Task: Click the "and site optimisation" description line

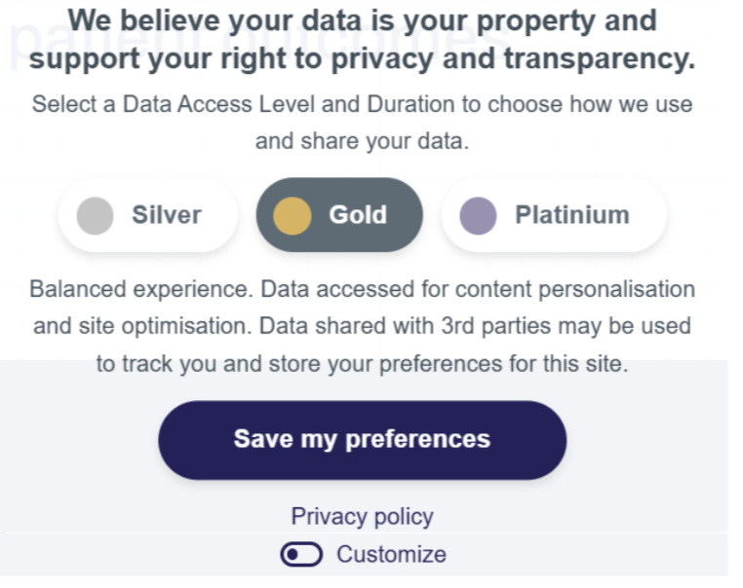Action: (362, 325)
